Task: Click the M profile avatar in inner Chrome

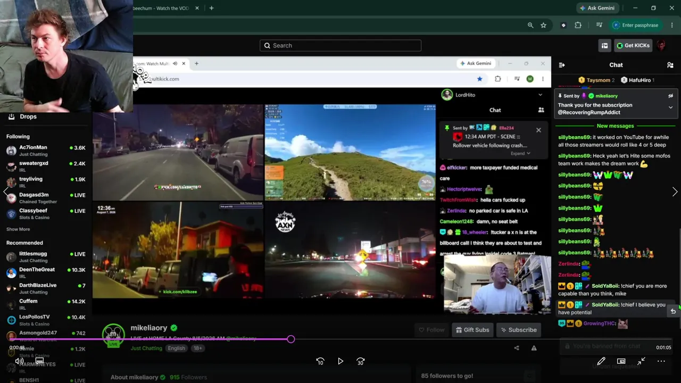Action: [530, 79]
